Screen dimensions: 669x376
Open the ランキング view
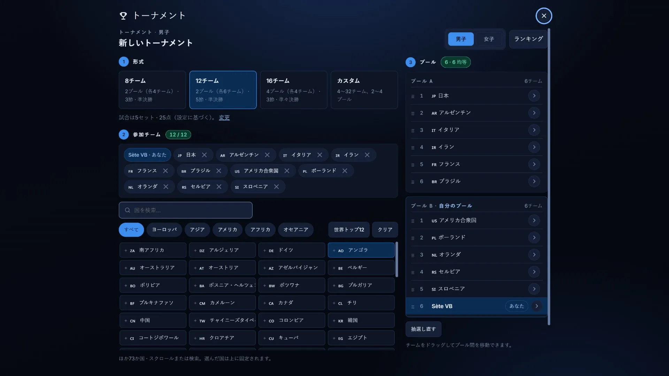(529, 39)
